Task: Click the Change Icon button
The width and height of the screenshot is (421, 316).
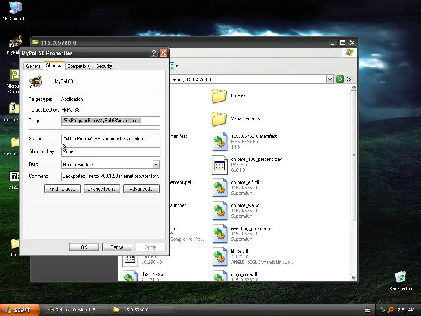Action: (102, 188)
